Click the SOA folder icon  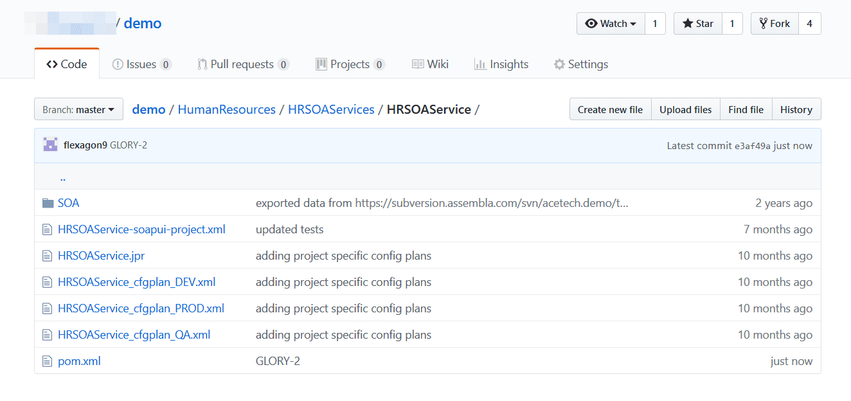point(48,203)
